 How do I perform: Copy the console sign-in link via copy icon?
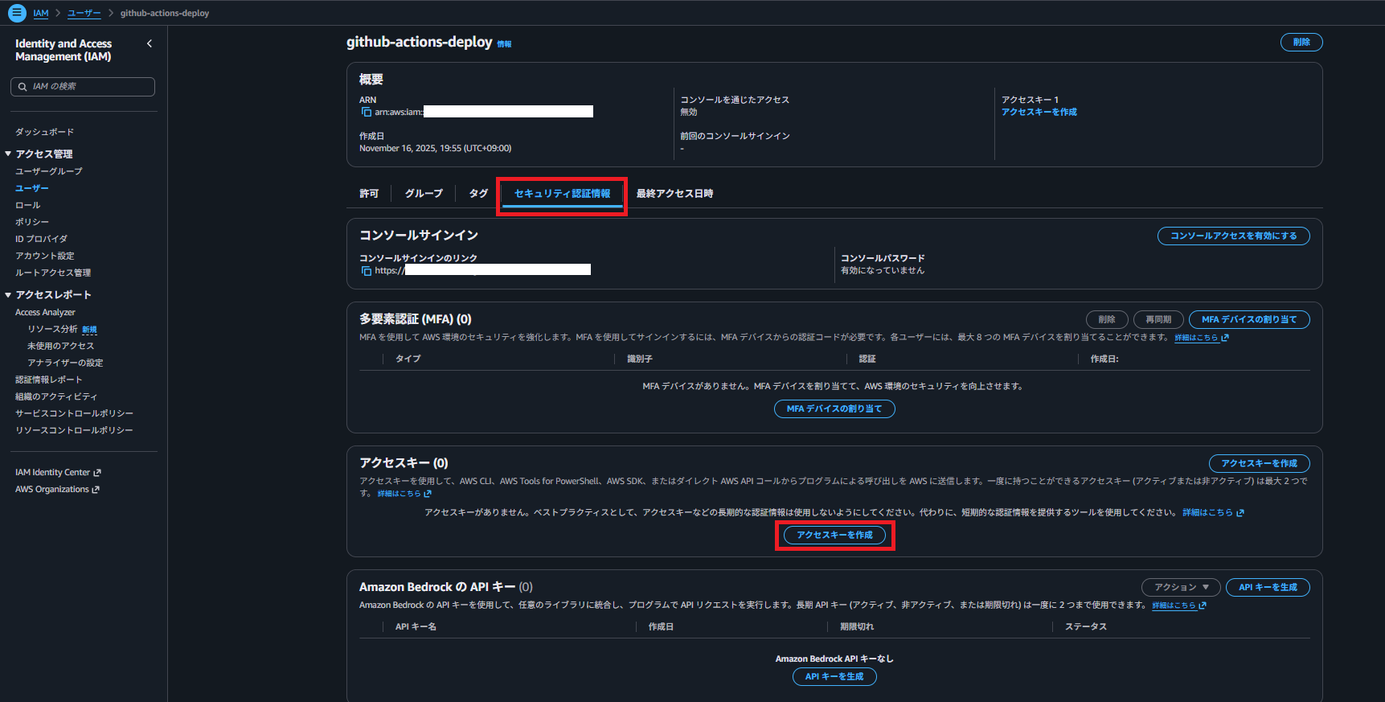tap(367, 271)
